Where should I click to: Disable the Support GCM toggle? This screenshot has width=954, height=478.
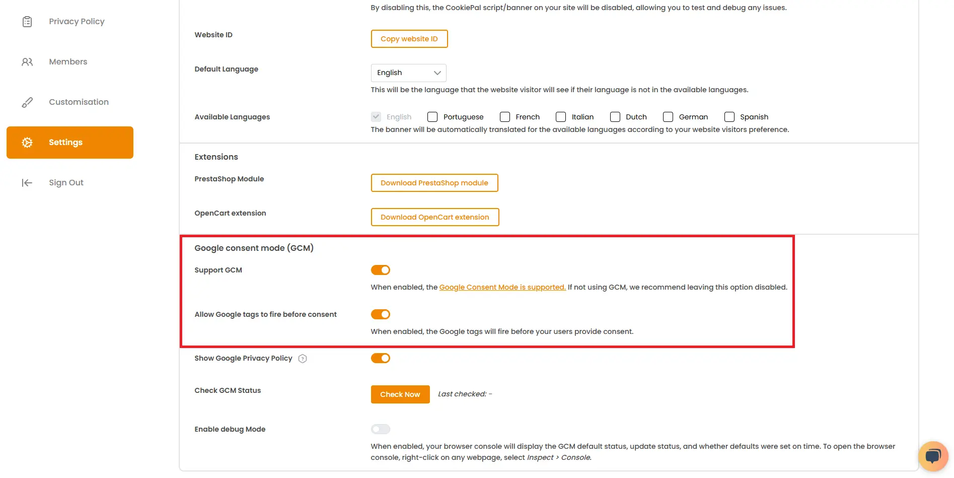coord(381,269)
